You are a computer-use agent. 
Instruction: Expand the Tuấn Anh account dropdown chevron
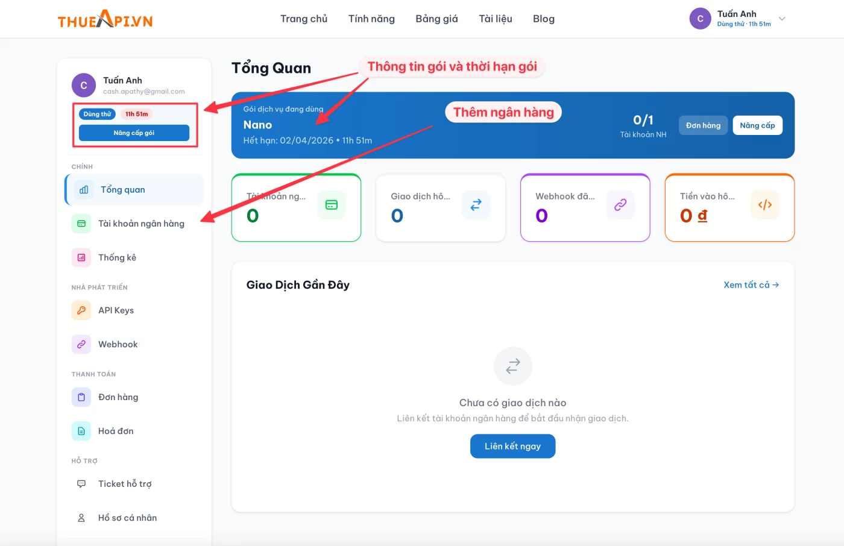782,19
